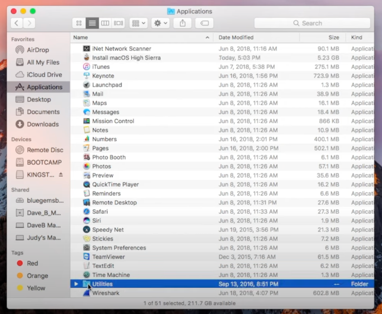Click the Share toolbar button
The width and height of the screenshot is (382, 314).
[x=182, y=23]
